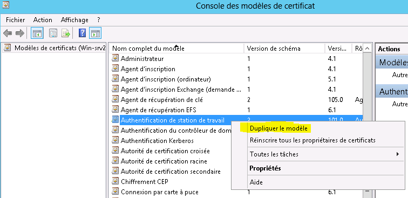This screenshot has width=408, height=198.
Task: Open the Action menu
Action: [43, 20]
